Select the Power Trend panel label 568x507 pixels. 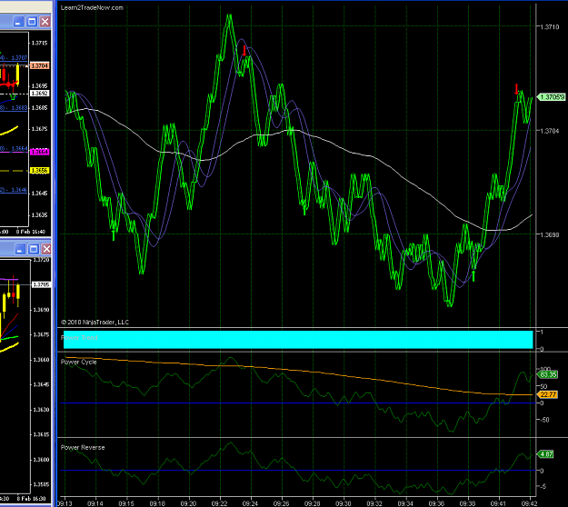79,337
